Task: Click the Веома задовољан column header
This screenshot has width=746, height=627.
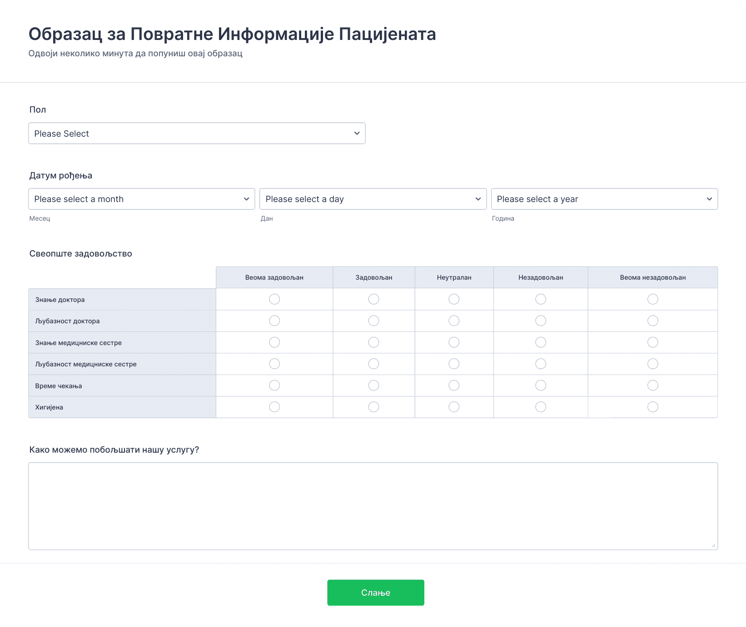Action: (274, 277)
